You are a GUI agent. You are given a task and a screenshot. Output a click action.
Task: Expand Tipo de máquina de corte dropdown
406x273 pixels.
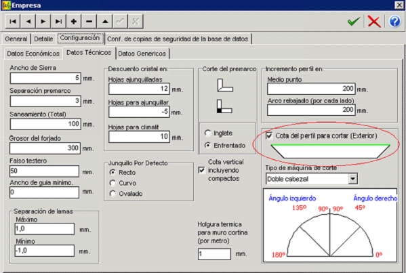[352, 179]
